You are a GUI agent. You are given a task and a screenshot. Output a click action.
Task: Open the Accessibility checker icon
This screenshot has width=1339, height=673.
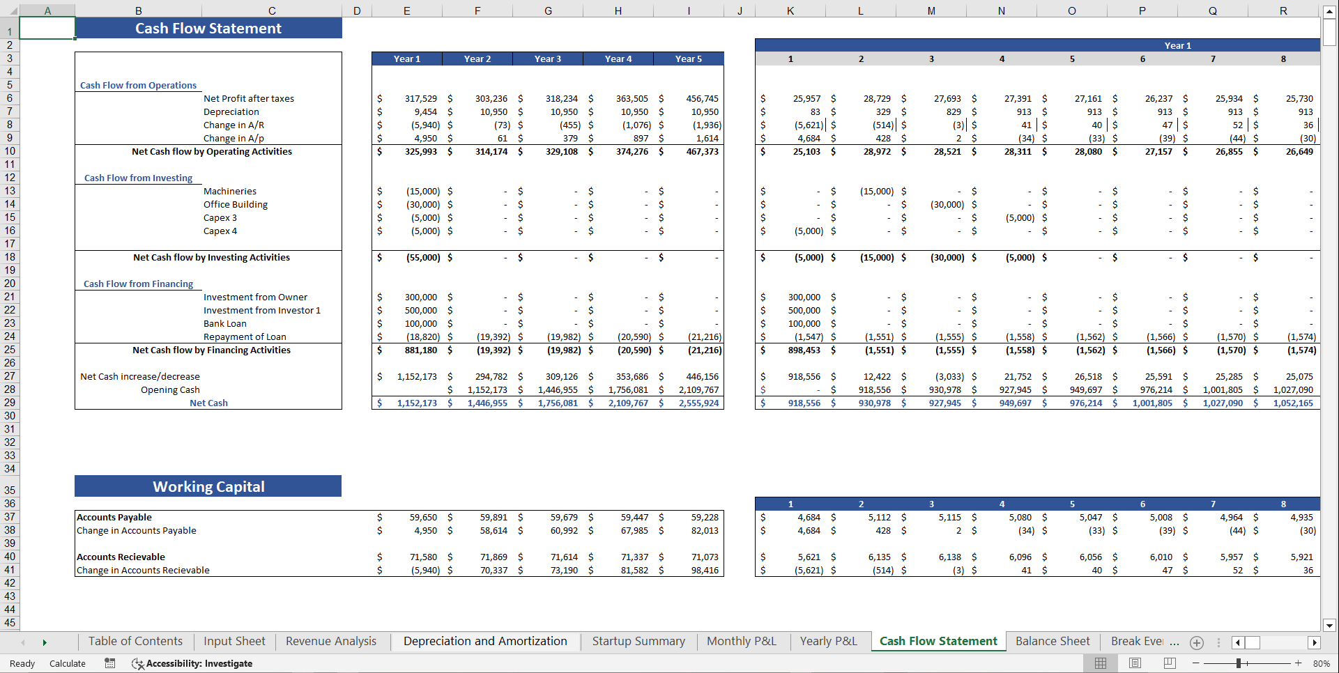click(x=137, y=663)
